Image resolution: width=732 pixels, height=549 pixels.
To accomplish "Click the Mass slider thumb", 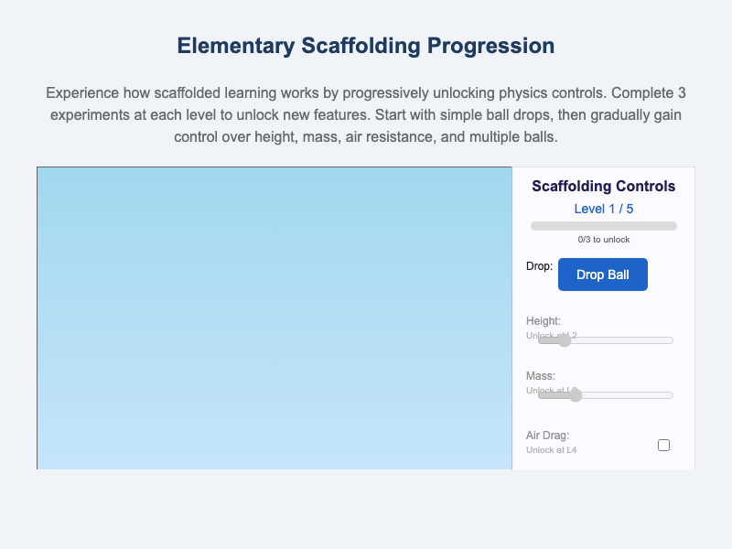I will [x=574, y=394].
